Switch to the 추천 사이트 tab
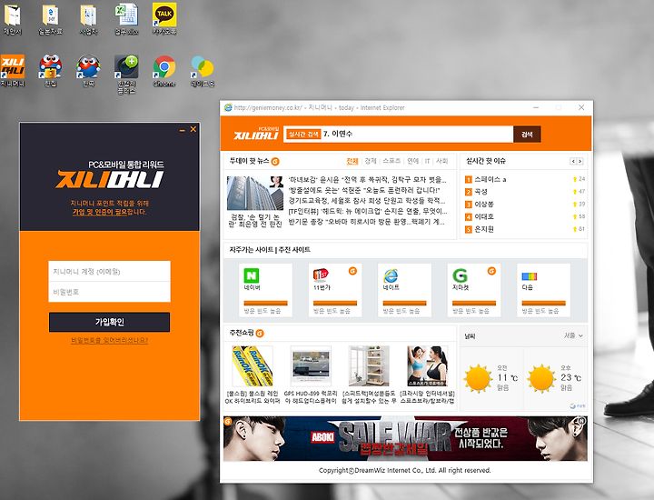 click(294, 250)
